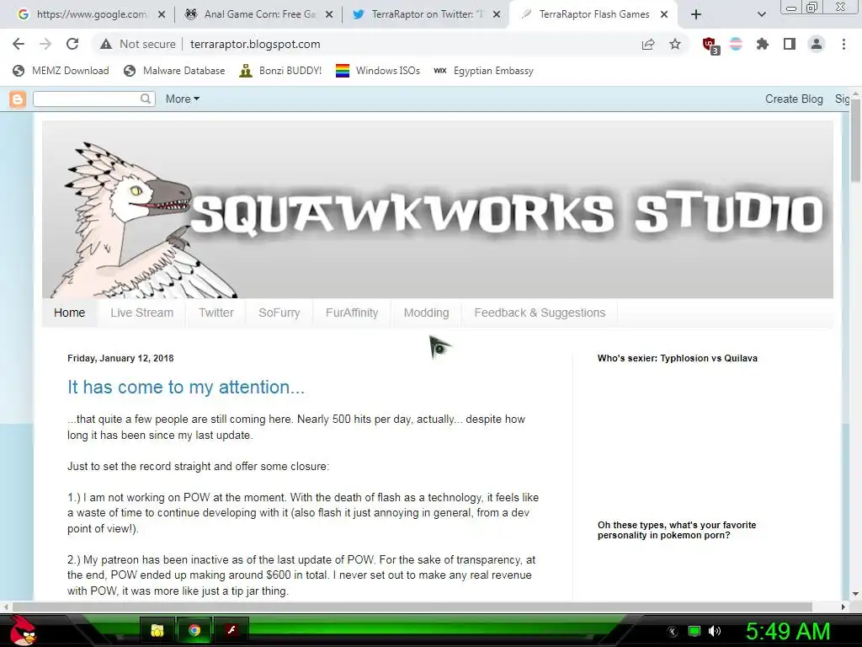862x647 pixels.
Task: Bookmark this page with the star icon
Action: tap(675, 44)
